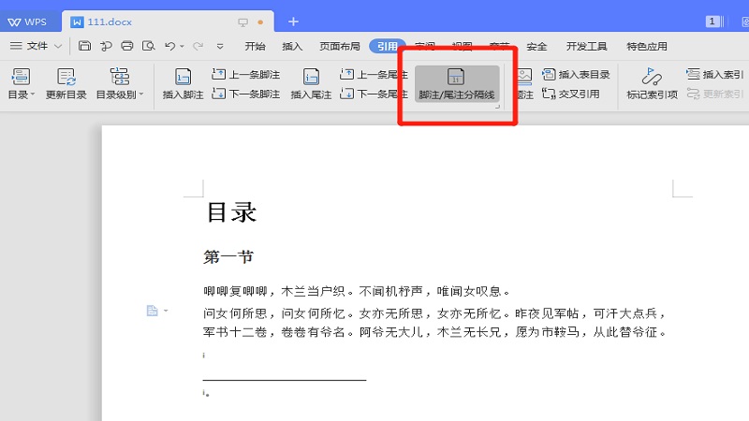Click the 目录 (table of contents) icon
This screenshot has height=421, width=749.
click(20, 78)
